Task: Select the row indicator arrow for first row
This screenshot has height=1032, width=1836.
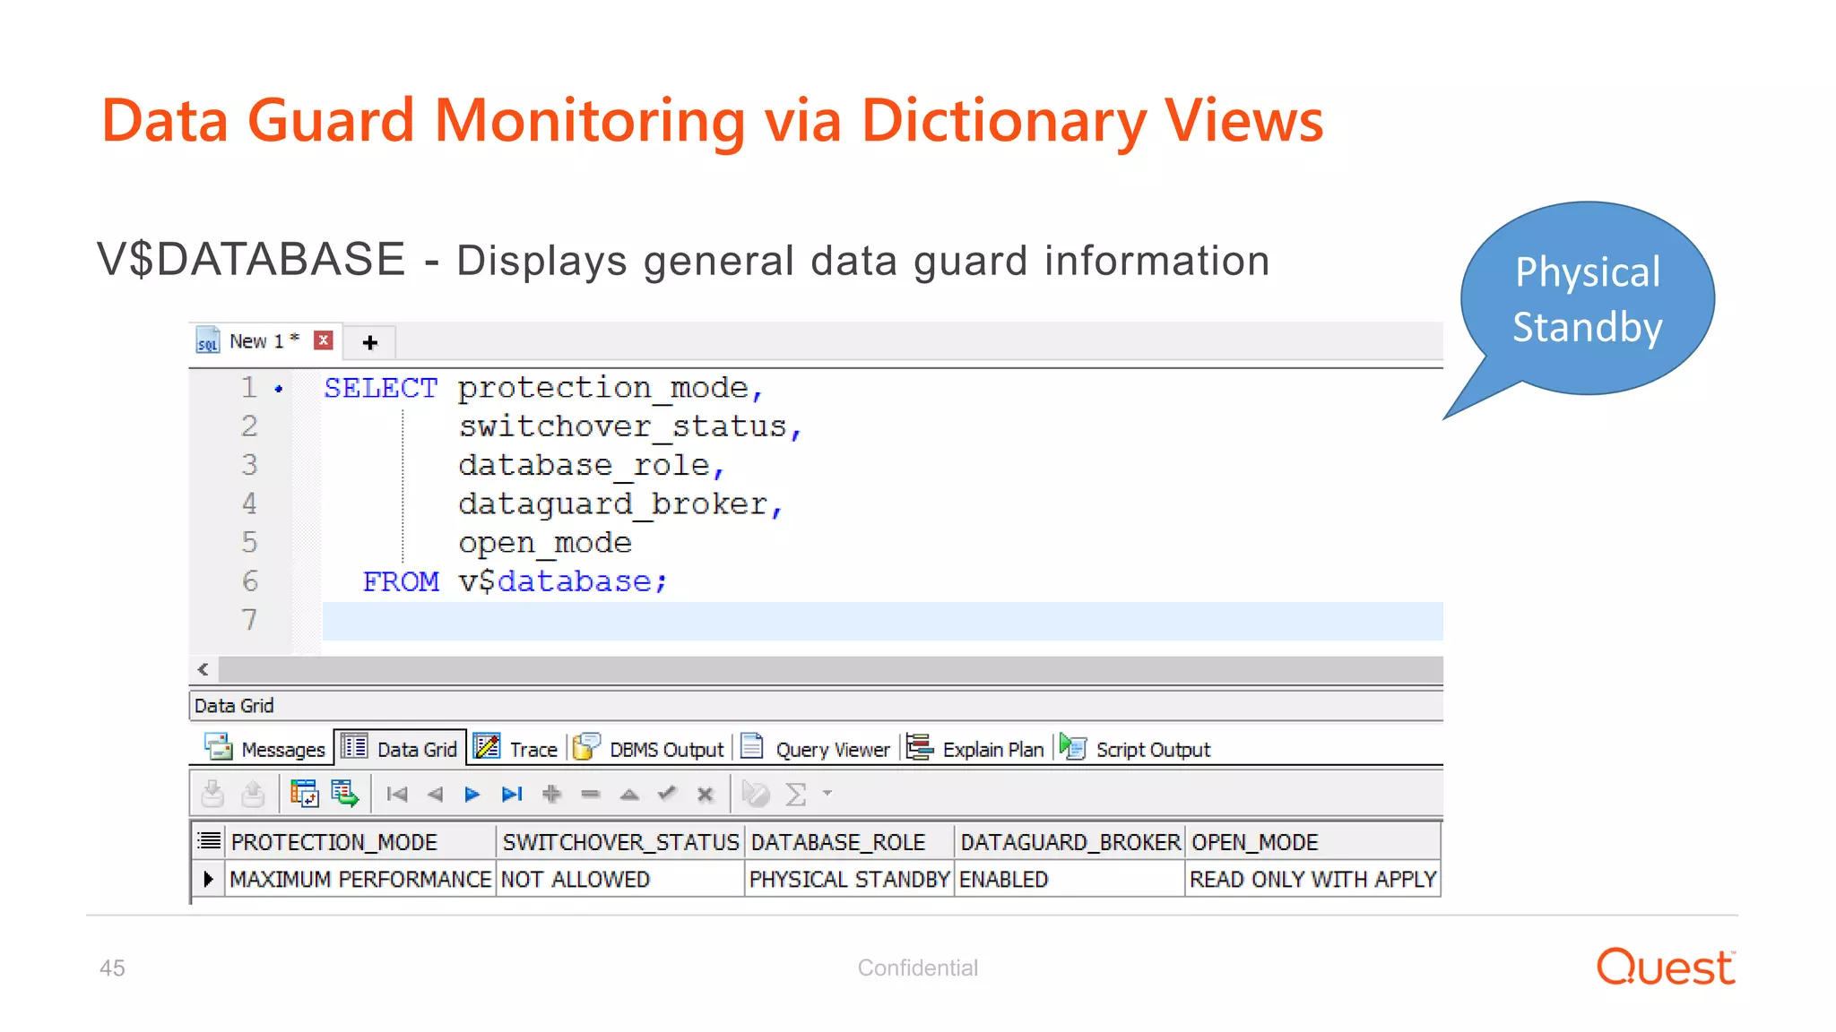Action: pyautogui.click(x=208, y=879)
